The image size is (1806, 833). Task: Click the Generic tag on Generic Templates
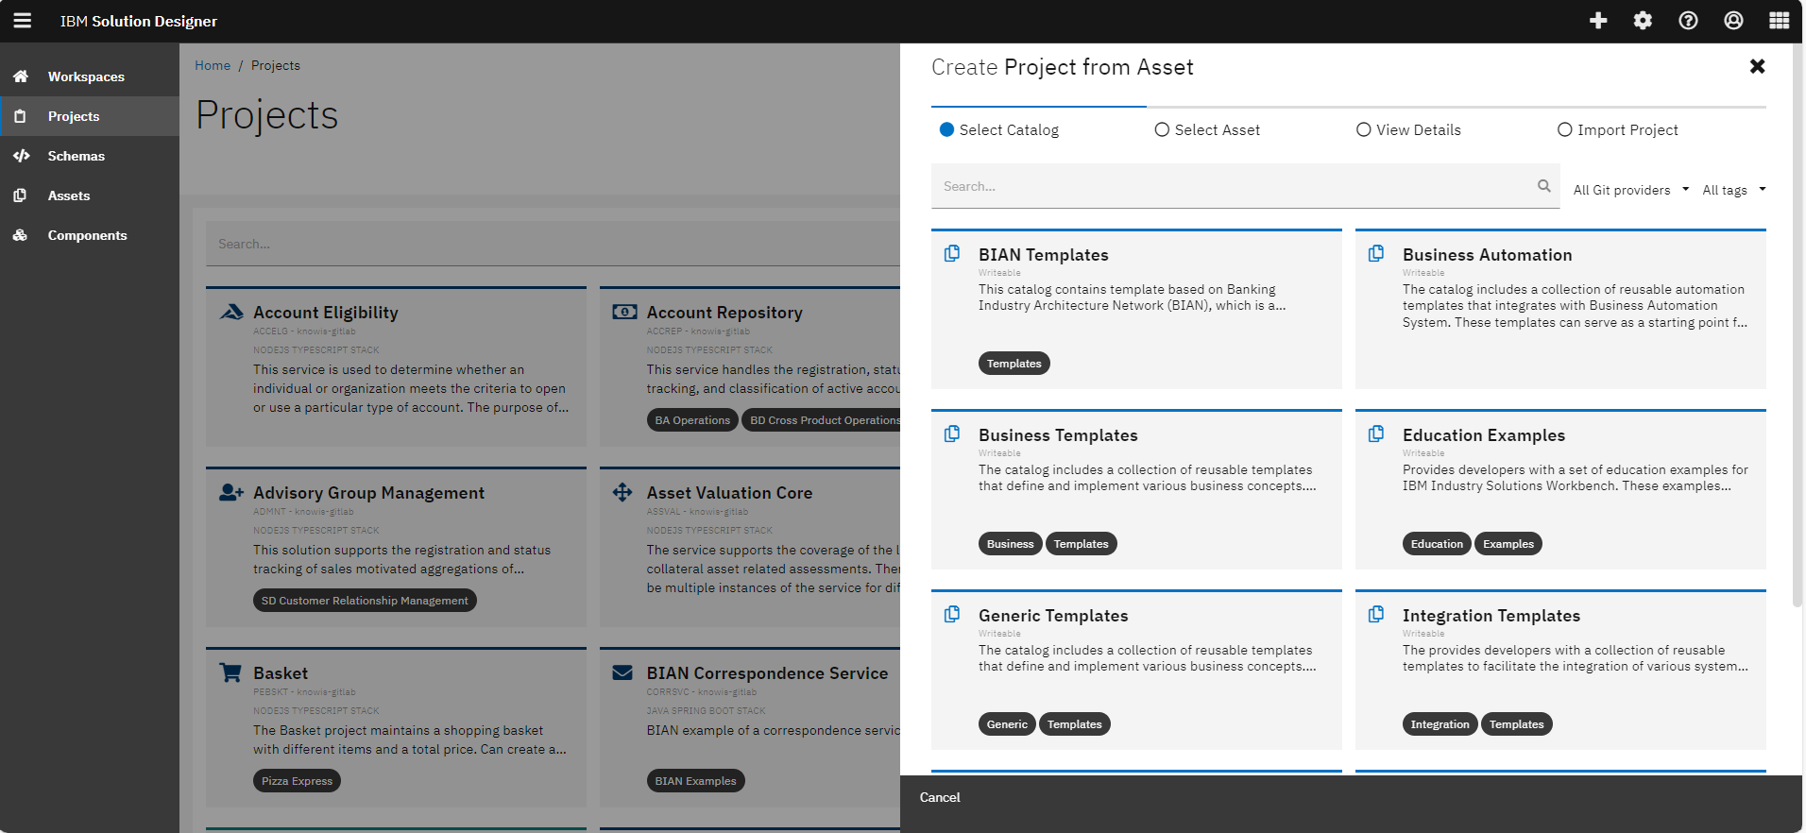[1007, 724]
